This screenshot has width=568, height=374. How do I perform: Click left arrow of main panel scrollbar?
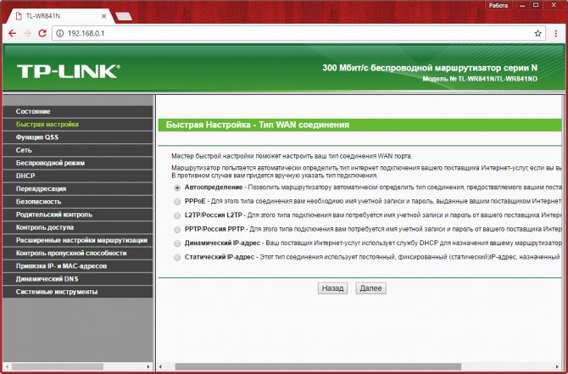(x=161, y=366)
